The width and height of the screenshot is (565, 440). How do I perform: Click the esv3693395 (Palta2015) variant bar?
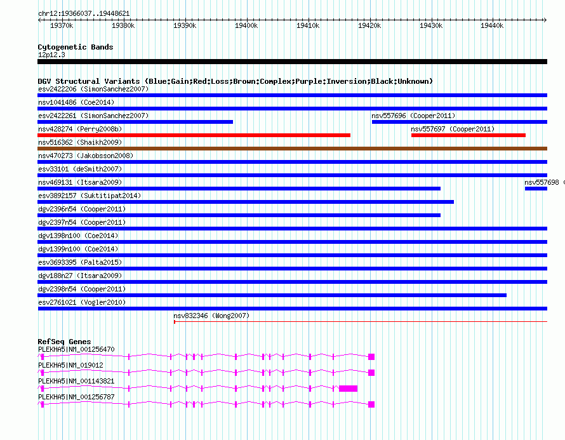point(292,269)
